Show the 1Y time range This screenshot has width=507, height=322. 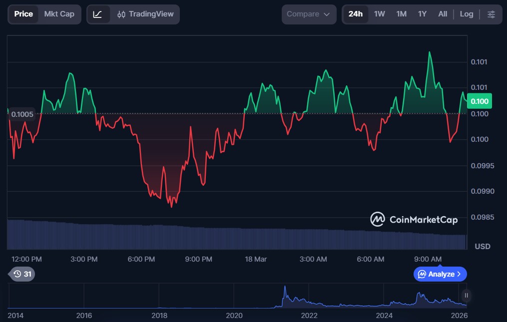pos(422,14)
